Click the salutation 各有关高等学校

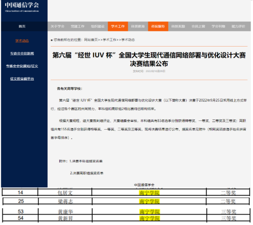point(69,89)
